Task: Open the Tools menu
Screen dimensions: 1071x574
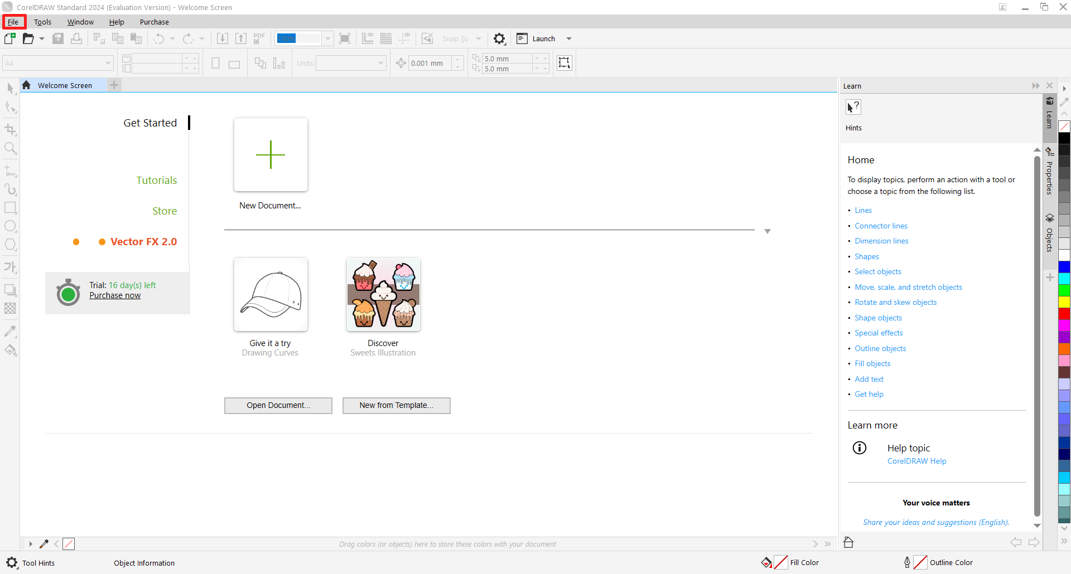Action: click(42, 22)
